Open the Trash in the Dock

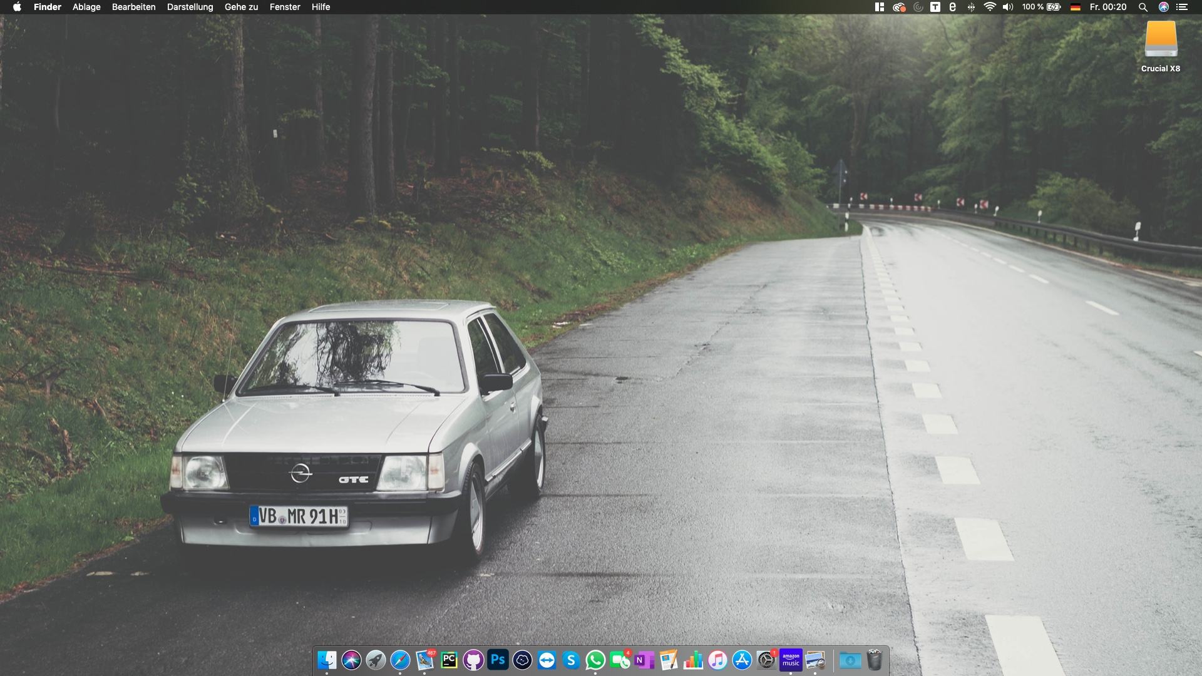[875, 660]
